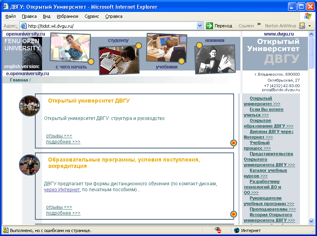Click the vertical scrollbar down arrow
Viewport: 317px width, 236px height.
(x=311, y=221)
